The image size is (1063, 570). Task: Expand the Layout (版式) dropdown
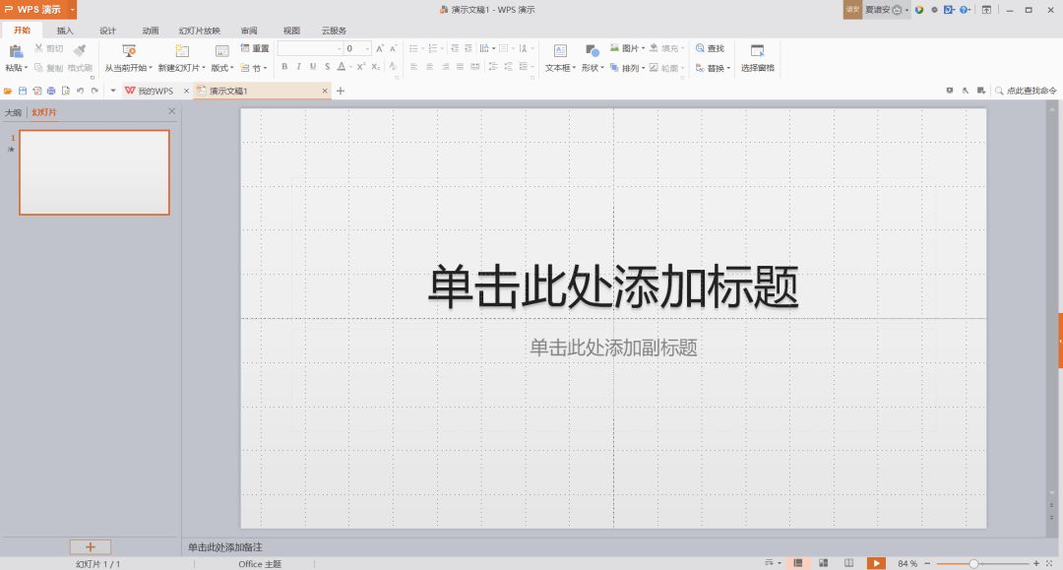click(222, 68)
